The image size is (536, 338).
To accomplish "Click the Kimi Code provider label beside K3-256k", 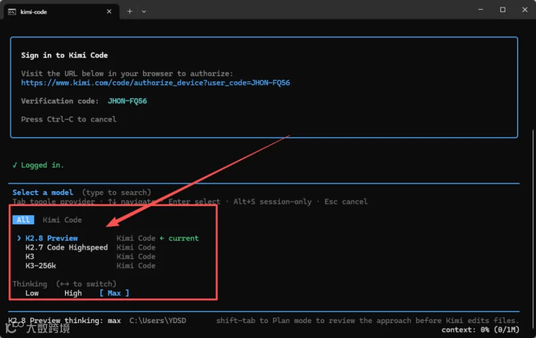I will point(136,266).
